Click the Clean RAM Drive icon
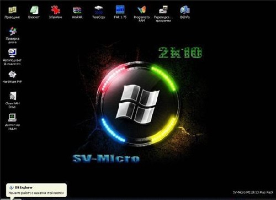This screenshot has height=200, width=276. coord(12,100)
